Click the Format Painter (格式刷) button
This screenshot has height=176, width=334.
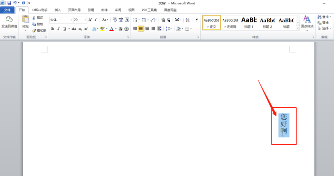pos(39,30)
